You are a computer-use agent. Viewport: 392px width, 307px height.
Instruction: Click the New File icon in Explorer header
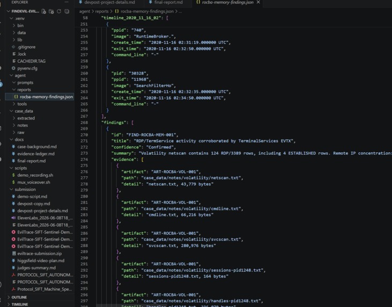point(44,11)
